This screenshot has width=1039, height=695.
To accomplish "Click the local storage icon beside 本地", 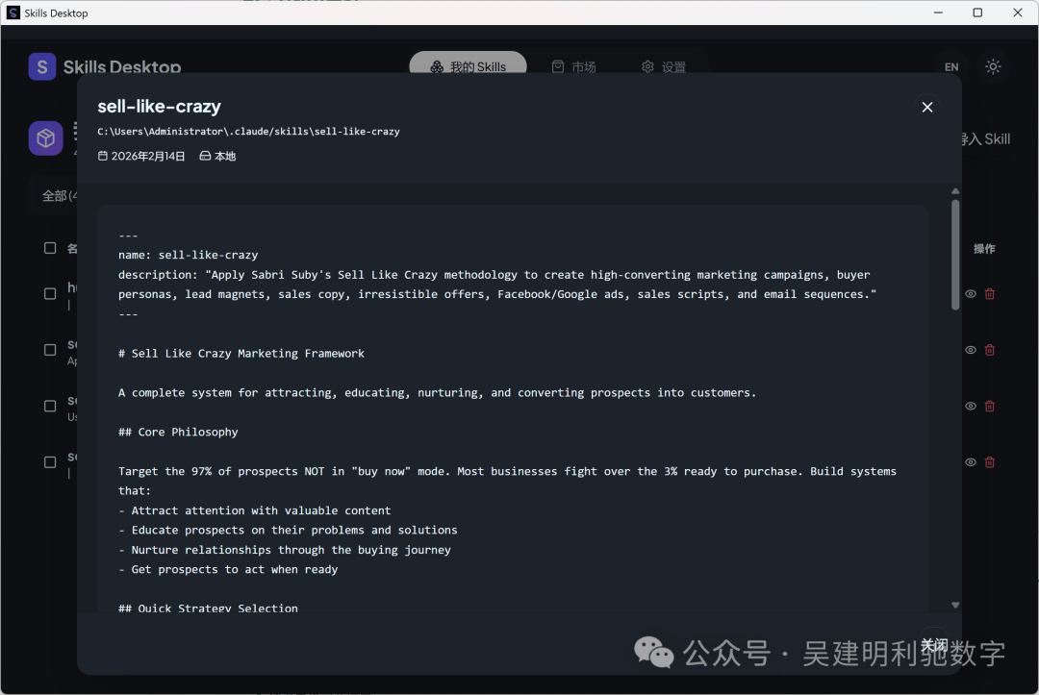I will tap(206, 157).
